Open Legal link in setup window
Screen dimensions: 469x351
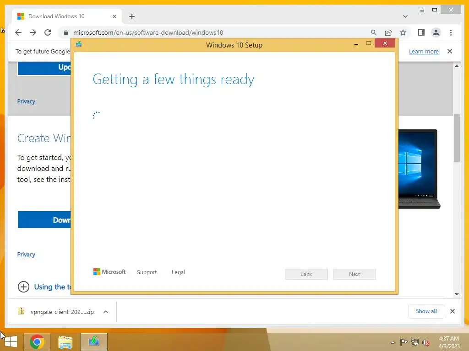point(178,272)
